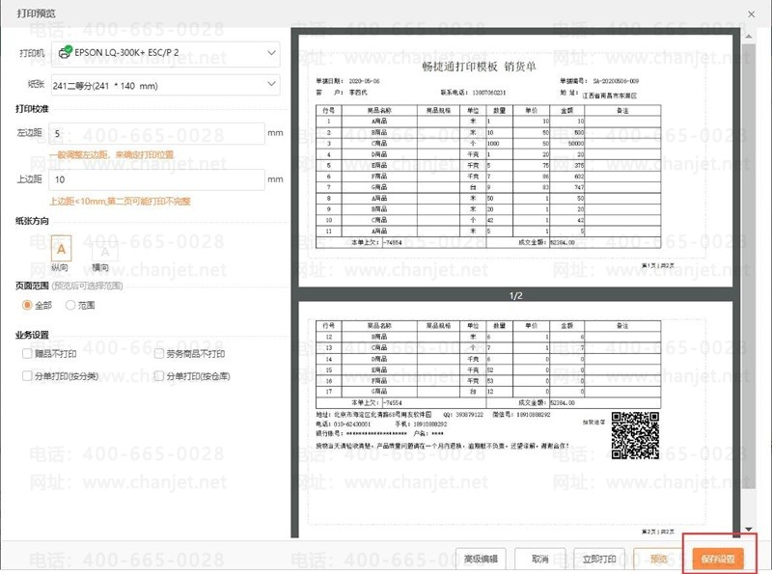This screenshot has width=772, height=574.
Task: Click the 业务设置 section heading
Action: click(32, 335)
